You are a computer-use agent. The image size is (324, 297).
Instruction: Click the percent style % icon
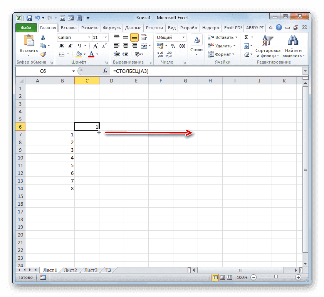[174, 45]
